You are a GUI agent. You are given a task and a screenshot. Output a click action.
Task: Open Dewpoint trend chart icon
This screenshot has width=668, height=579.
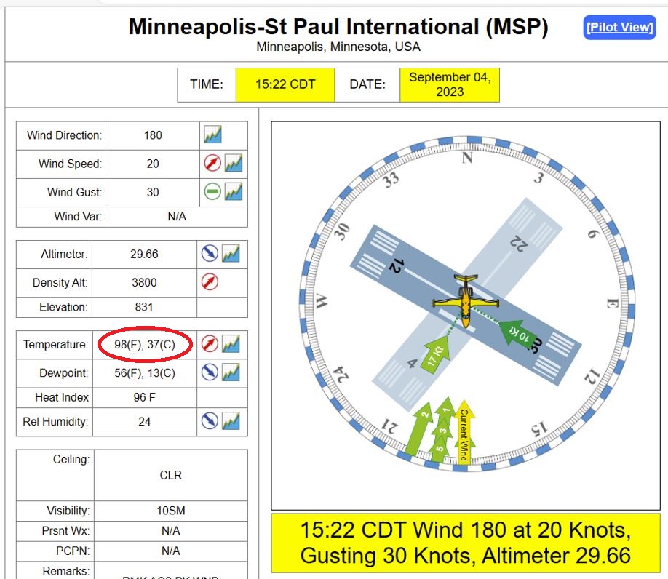pyautogui.click(x=231, y=372)
